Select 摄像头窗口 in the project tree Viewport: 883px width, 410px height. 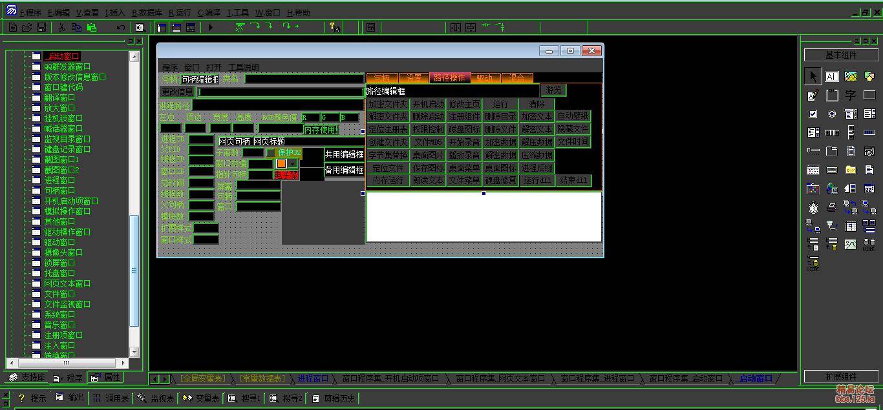(x=63, y=252)
